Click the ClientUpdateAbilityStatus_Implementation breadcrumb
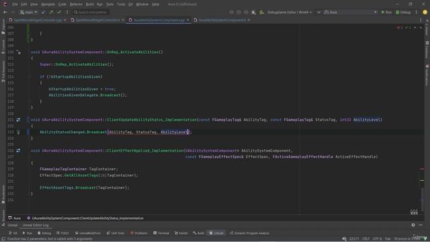 click(85, 218)
